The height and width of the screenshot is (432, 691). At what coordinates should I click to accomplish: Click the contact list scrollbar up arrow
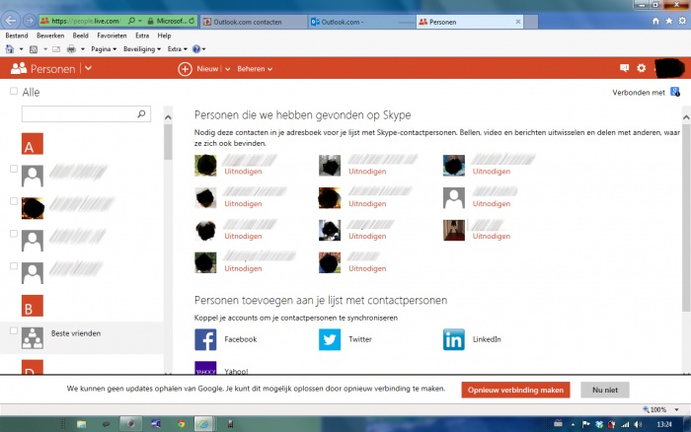coord(168,117)
